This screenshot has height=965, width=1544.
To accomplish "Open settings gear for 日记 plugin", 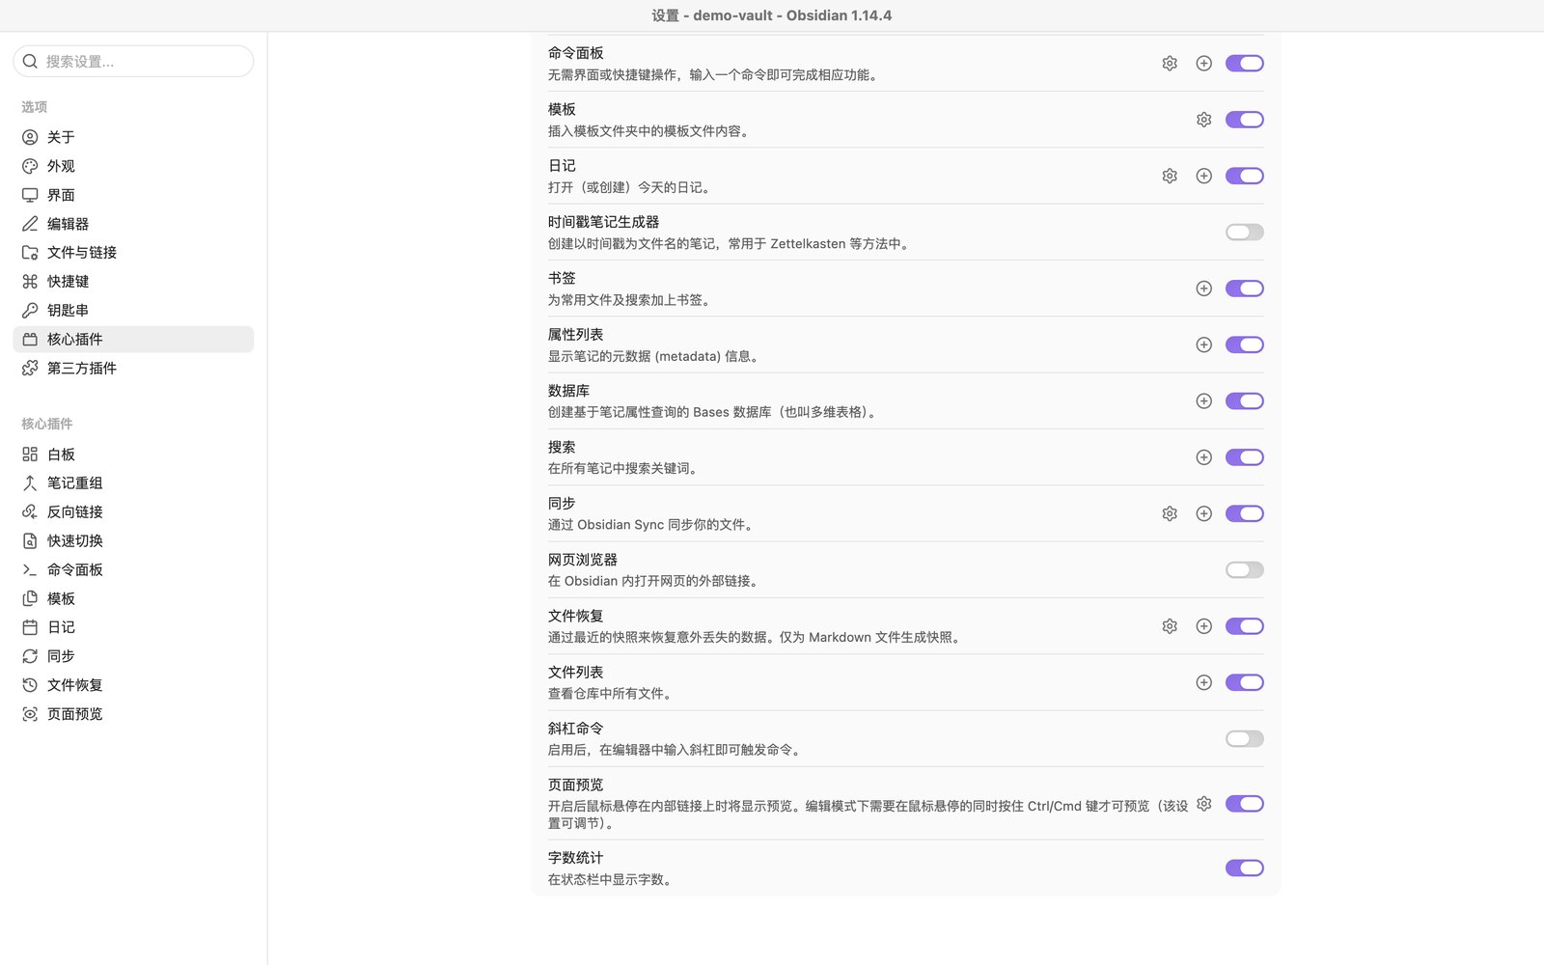I will pyautogui.click(x=1170, y=176).
